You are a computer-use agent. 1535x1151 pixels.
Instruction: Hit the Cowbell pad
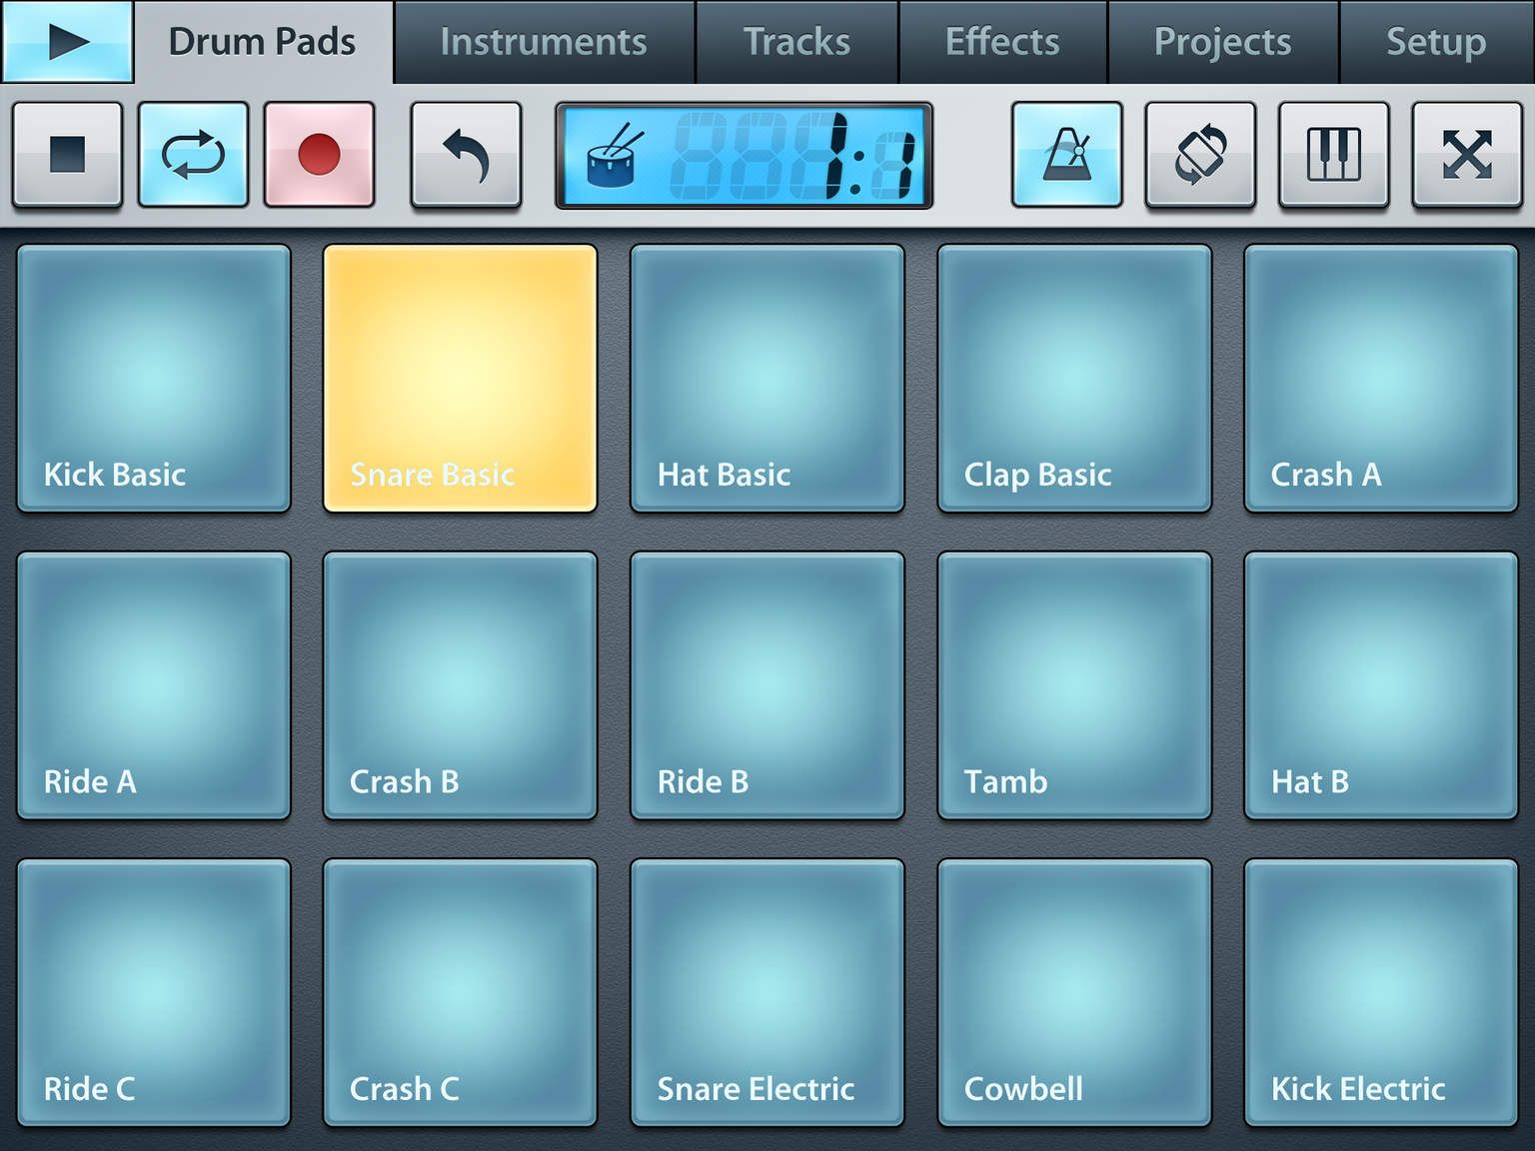click(1074, 992)
